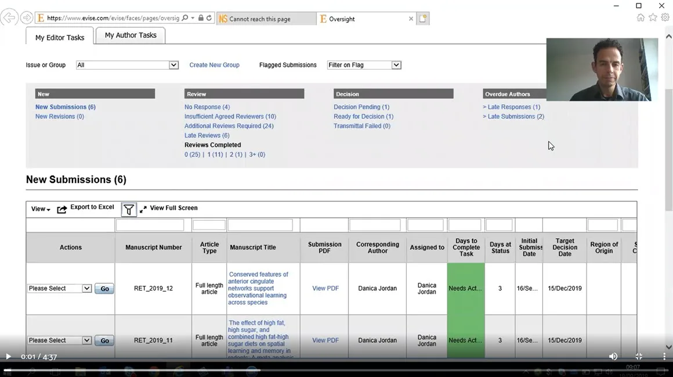
Task: Click reviews completed 3+ (0) link
Action: click(x=257, y=155)
